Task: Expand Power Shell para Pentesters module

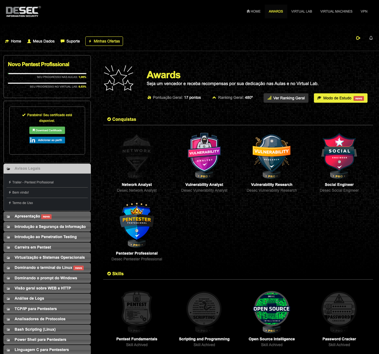Action: (x=47, y=340)
